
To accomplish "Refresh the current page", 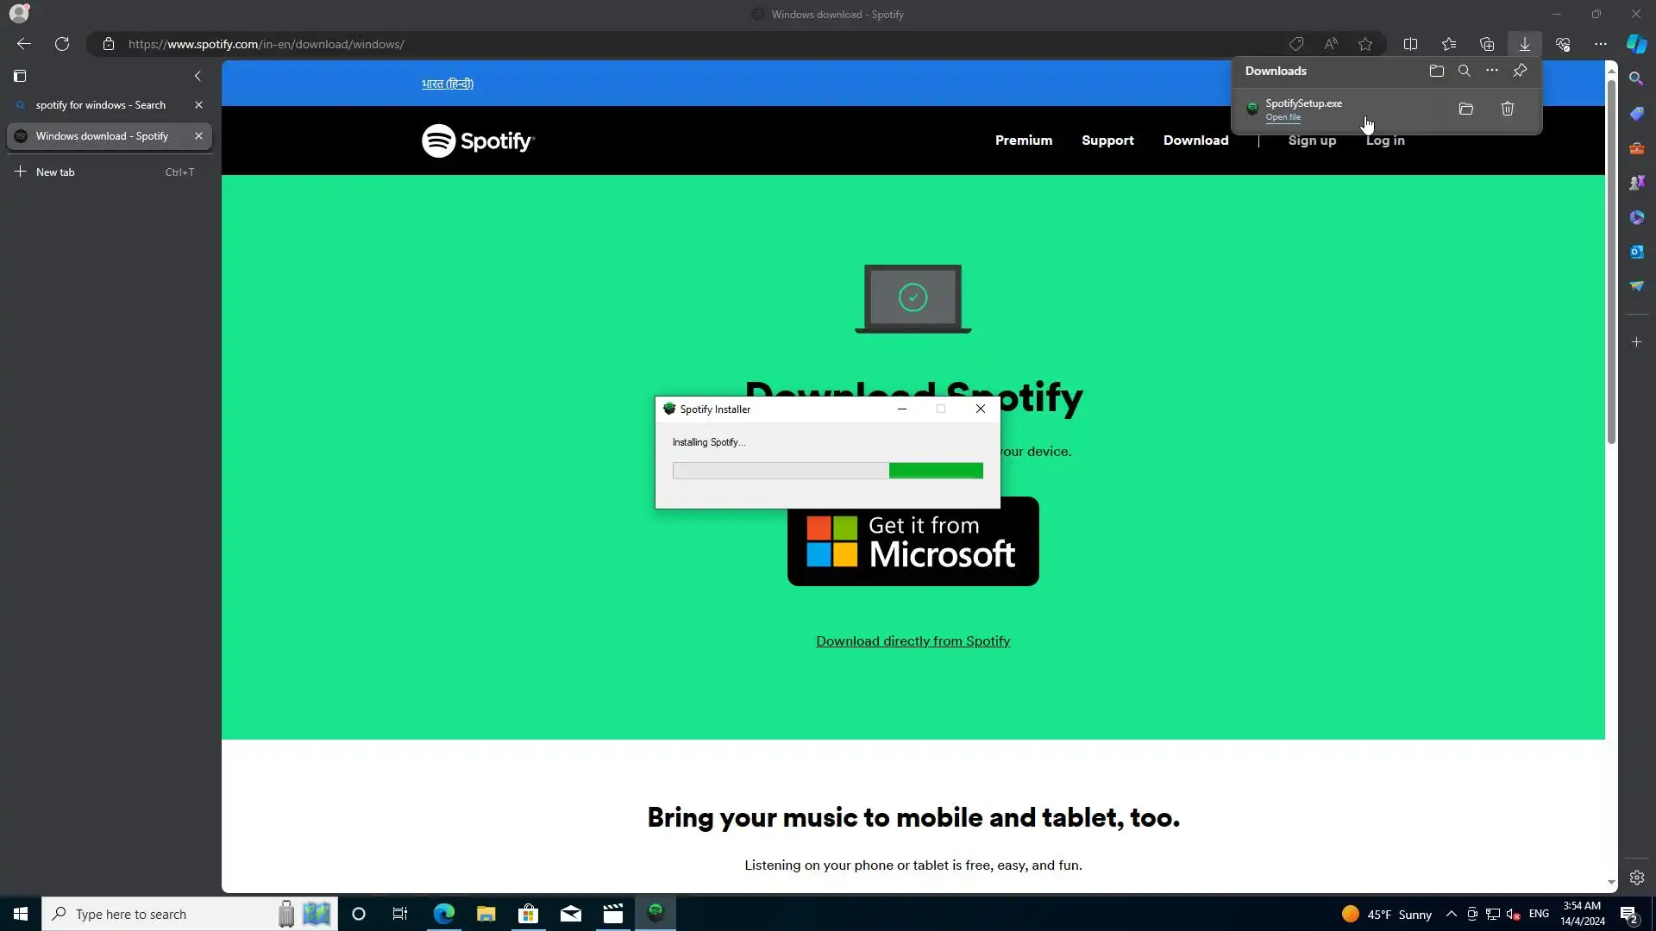I will coord(62,44).
